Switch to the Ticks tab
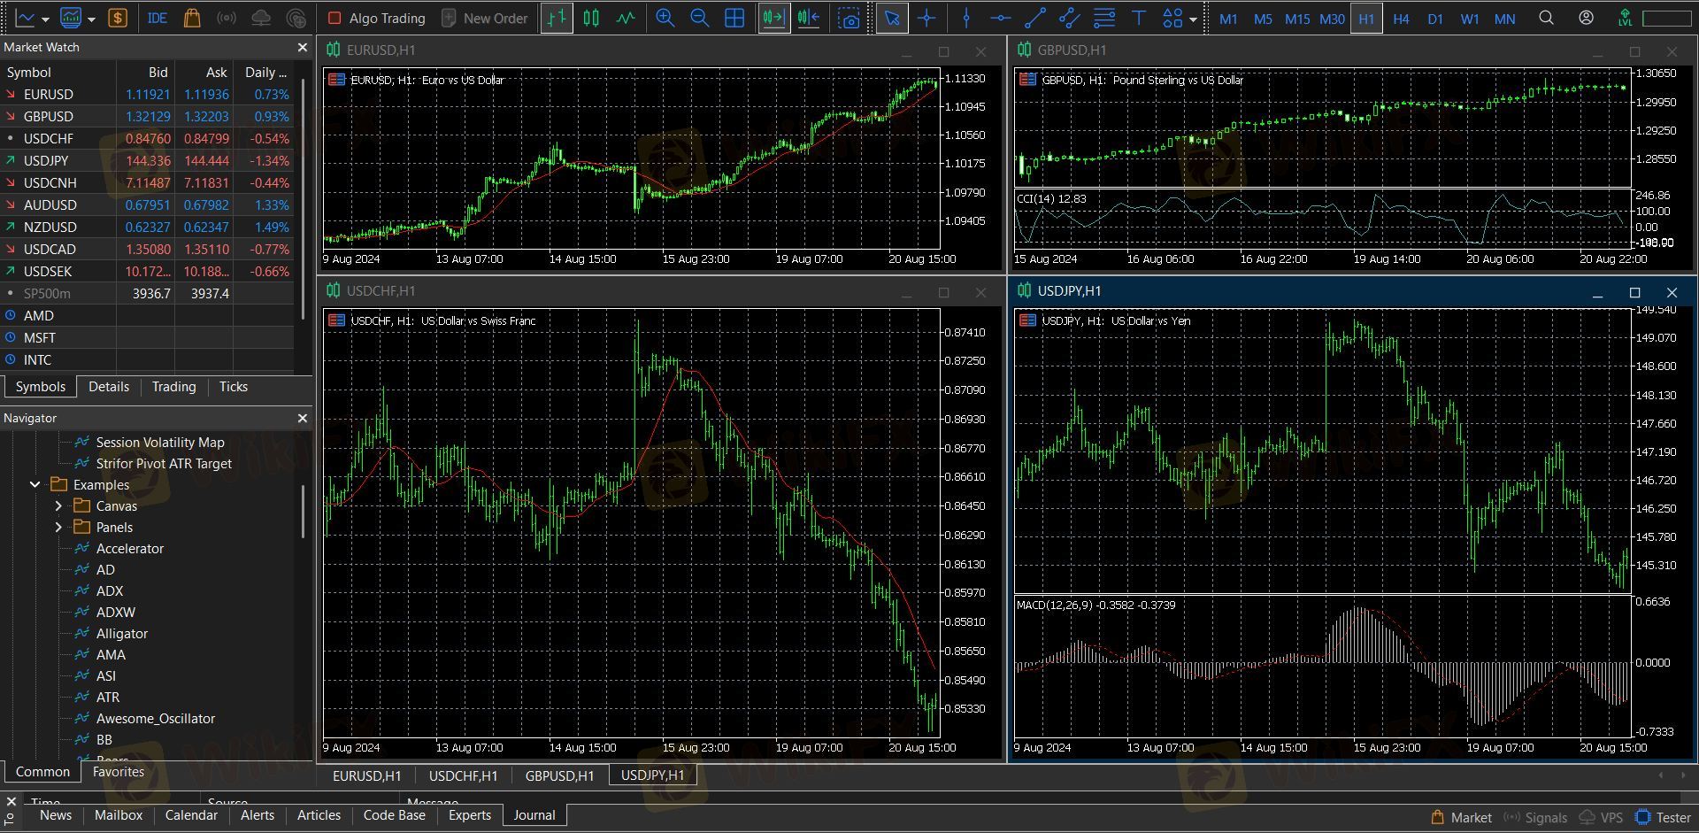The height and width of the screenshot is (833, 1699). 233,387
